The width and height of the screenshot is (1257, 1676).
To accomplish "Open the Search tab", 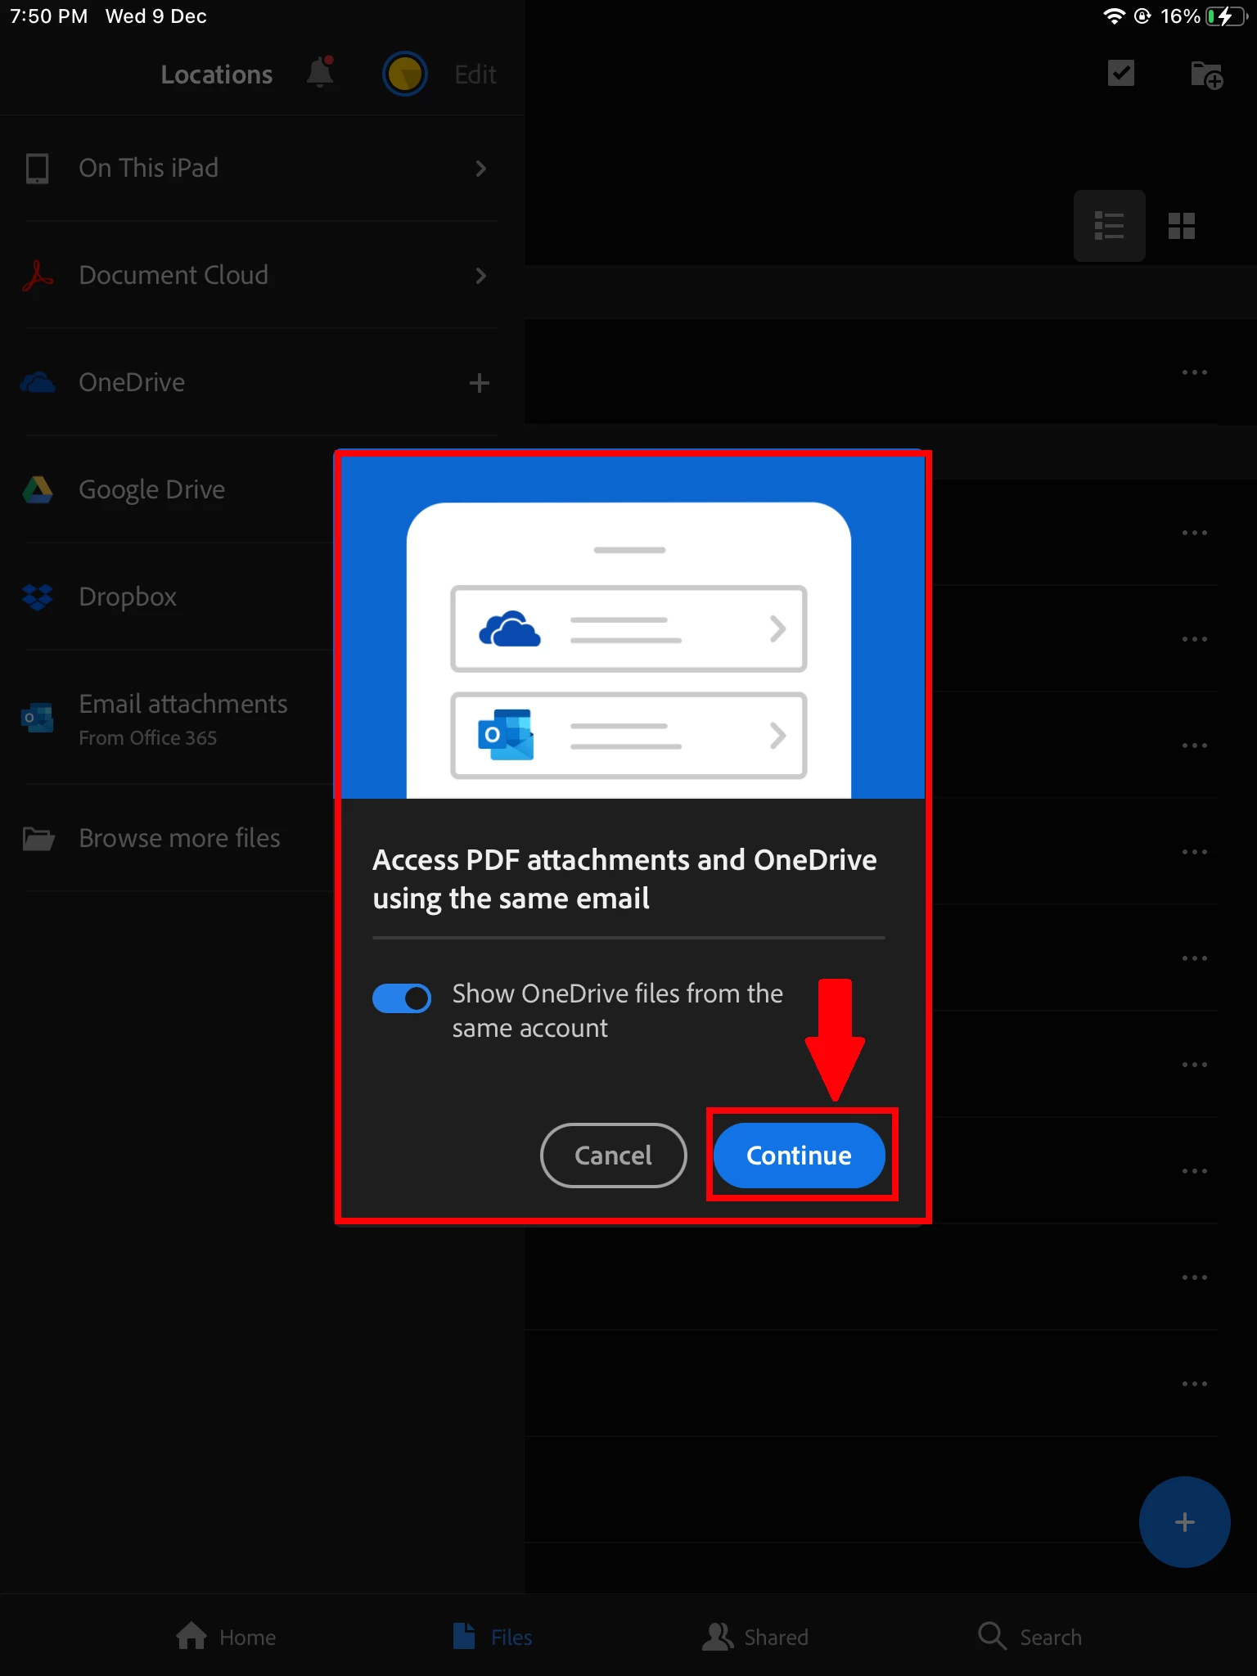I will [1030, 1637].
